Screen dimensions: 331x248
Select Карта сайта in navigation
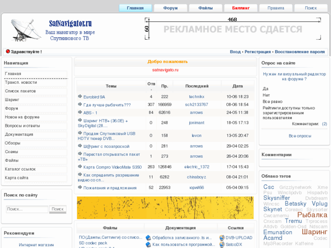pos(36,178)
